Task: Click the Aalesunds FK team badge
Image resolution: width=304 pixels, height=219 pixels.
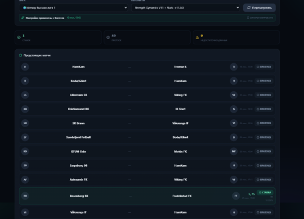Action: pos(25,179)
